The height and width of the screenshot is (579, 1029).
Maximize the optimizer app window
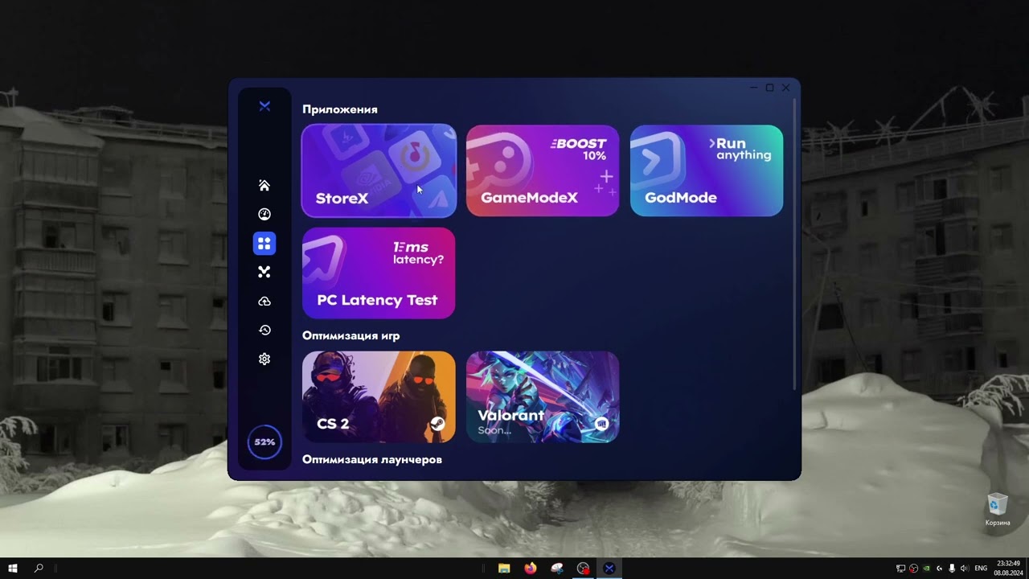coord(769,88)
